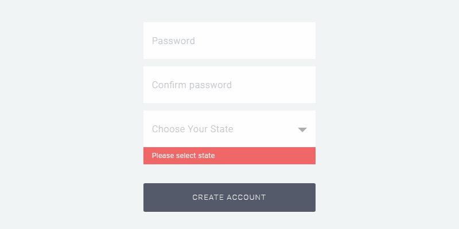The height and width of the screenshot is (229, 459).
Task: Expand the state list via gray triangle
Action: pos(303,130)
